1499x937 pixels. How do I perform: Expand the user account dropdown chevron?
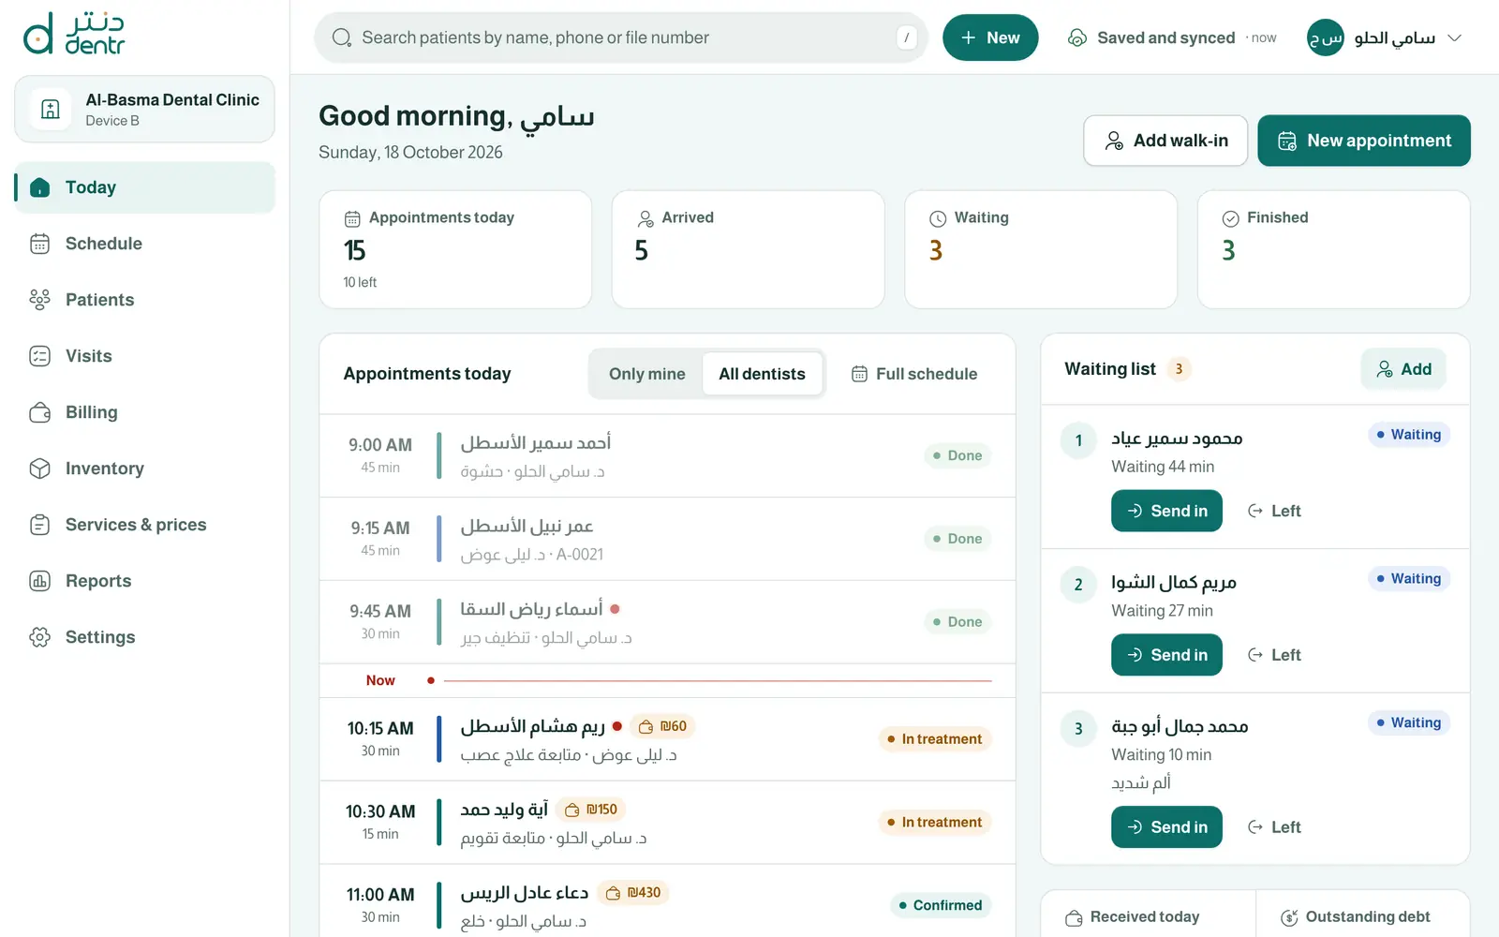pos(1455,37)
